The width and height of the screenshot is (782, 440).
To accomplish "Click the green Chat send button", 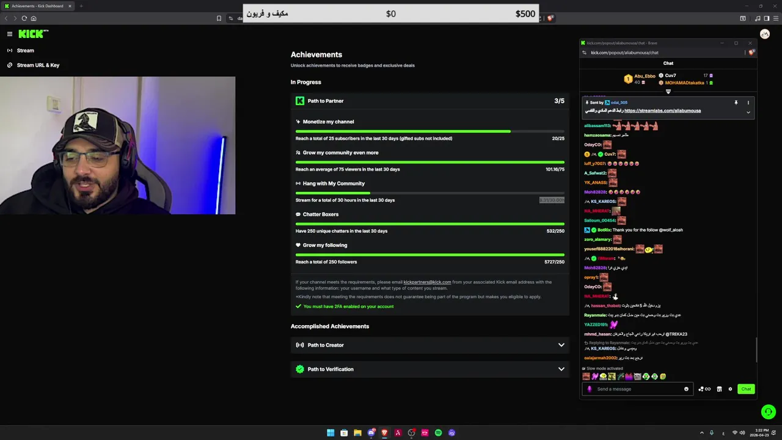I will point(746,389).
